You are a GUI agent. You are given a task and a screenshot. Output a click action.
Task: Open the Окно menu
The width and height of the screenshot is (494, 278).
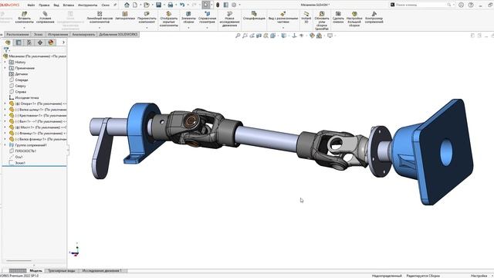click(105, 5)
